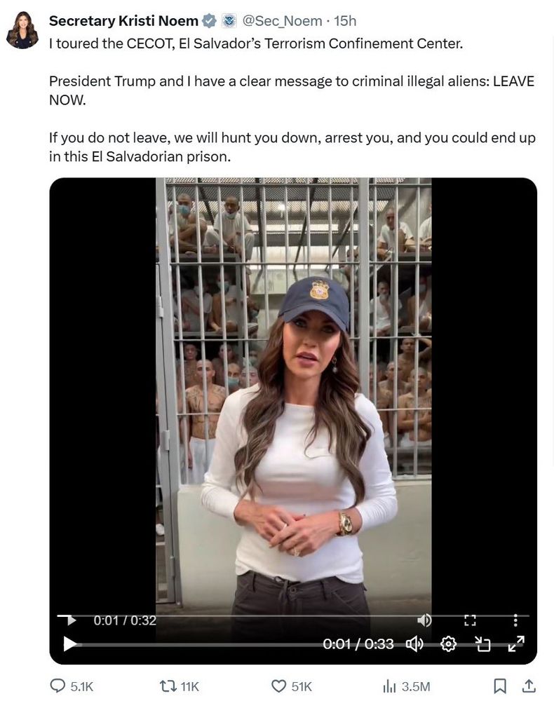Open the three-dots video options menu
Image resolution: width=554 pixels, height=701 pixels.
[515, 620]
